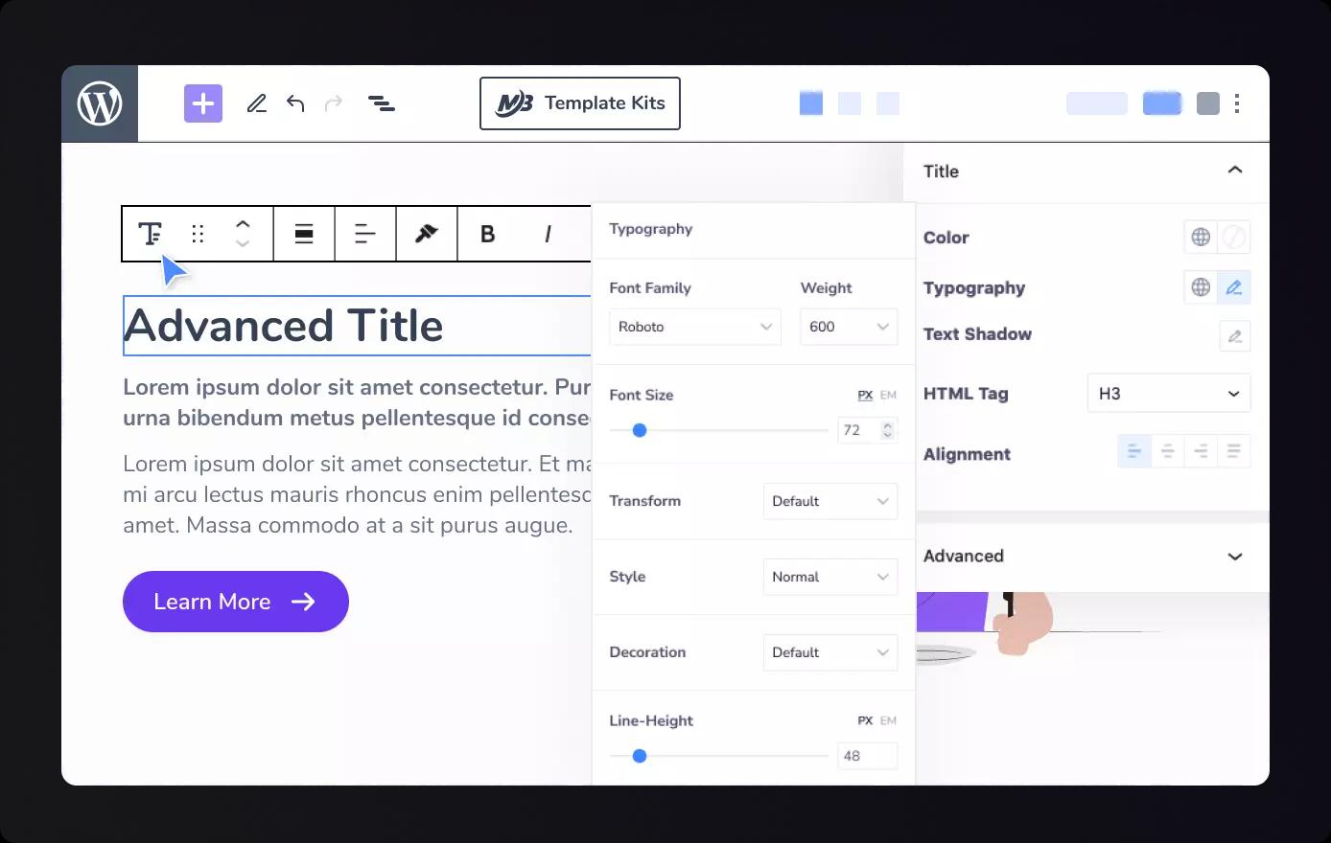1331x843 pixels.
Task: Select justify alignment in Alignment row
Action: tap(1233, 451)
